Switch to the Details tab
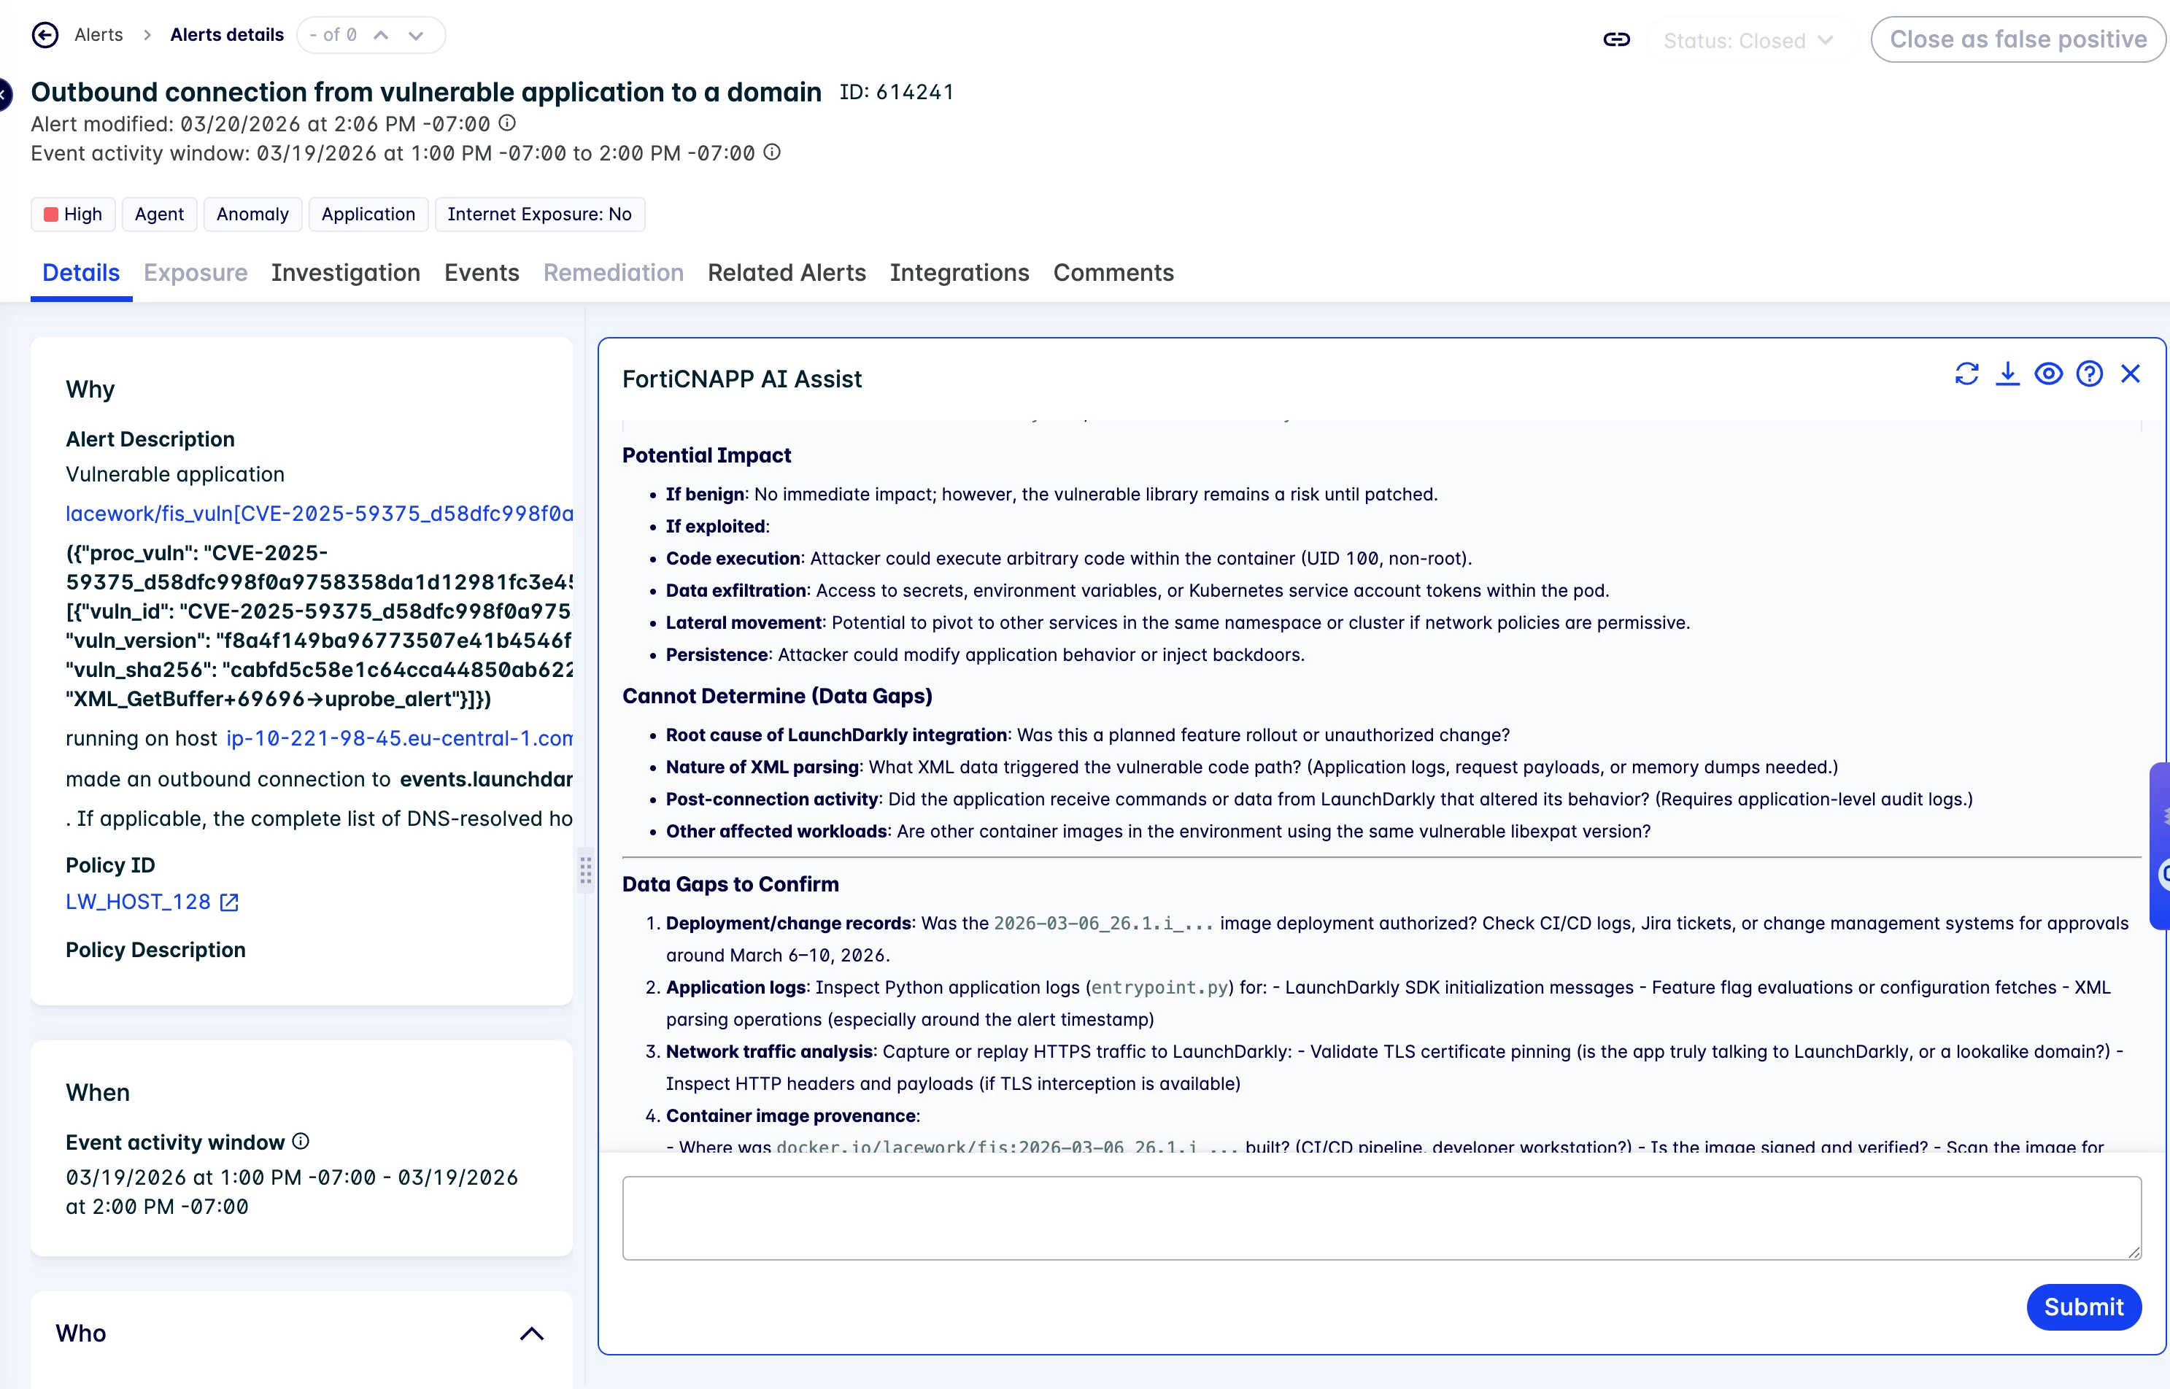The width and height of the screenshot is (2170, 1389). (x=81, y=272)
